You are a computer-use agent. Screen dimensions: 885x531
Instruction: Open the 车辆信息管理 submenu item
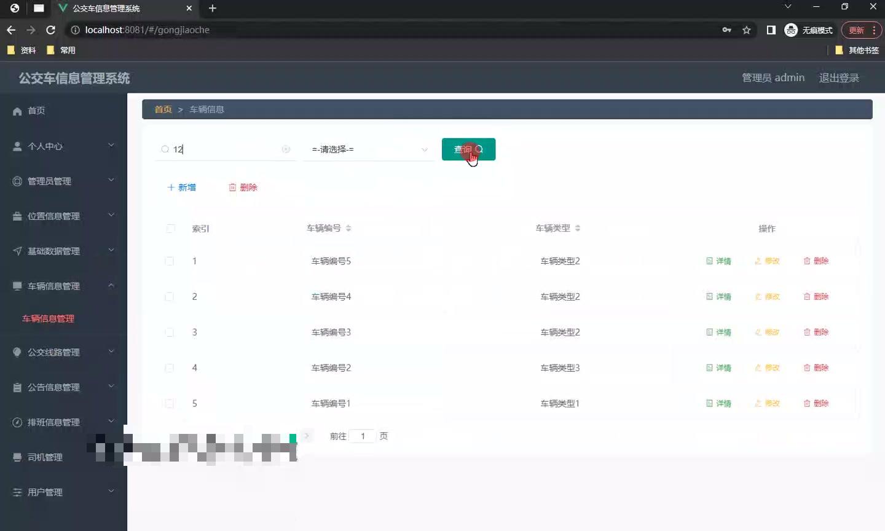tap(47, 318)
